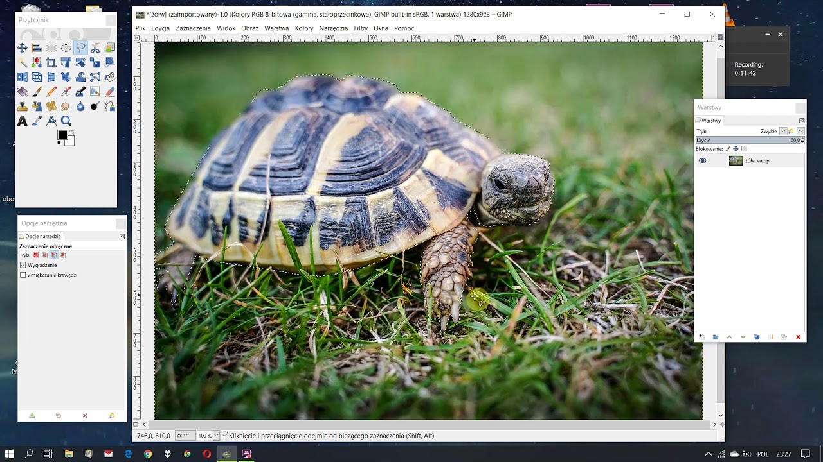Select the Clone stamp tool

(23, 106)
